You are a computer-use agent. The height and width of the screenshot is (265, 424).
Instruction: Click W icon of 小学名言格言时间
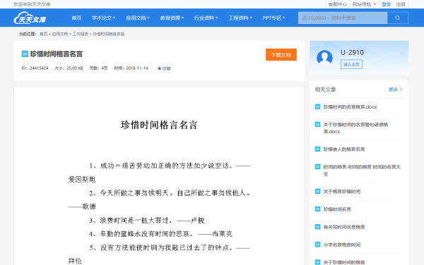(x=318, y=245)
